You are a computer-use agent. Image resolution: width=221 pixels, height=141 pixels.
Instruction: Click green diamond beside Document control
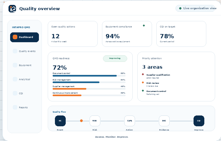click(x=143, y=91)
